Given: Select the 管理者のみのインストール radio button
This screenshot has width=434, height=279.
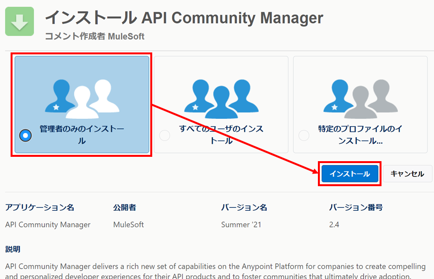Looking at the screenshot, I should pyautogui.click(x=26, y=136).
